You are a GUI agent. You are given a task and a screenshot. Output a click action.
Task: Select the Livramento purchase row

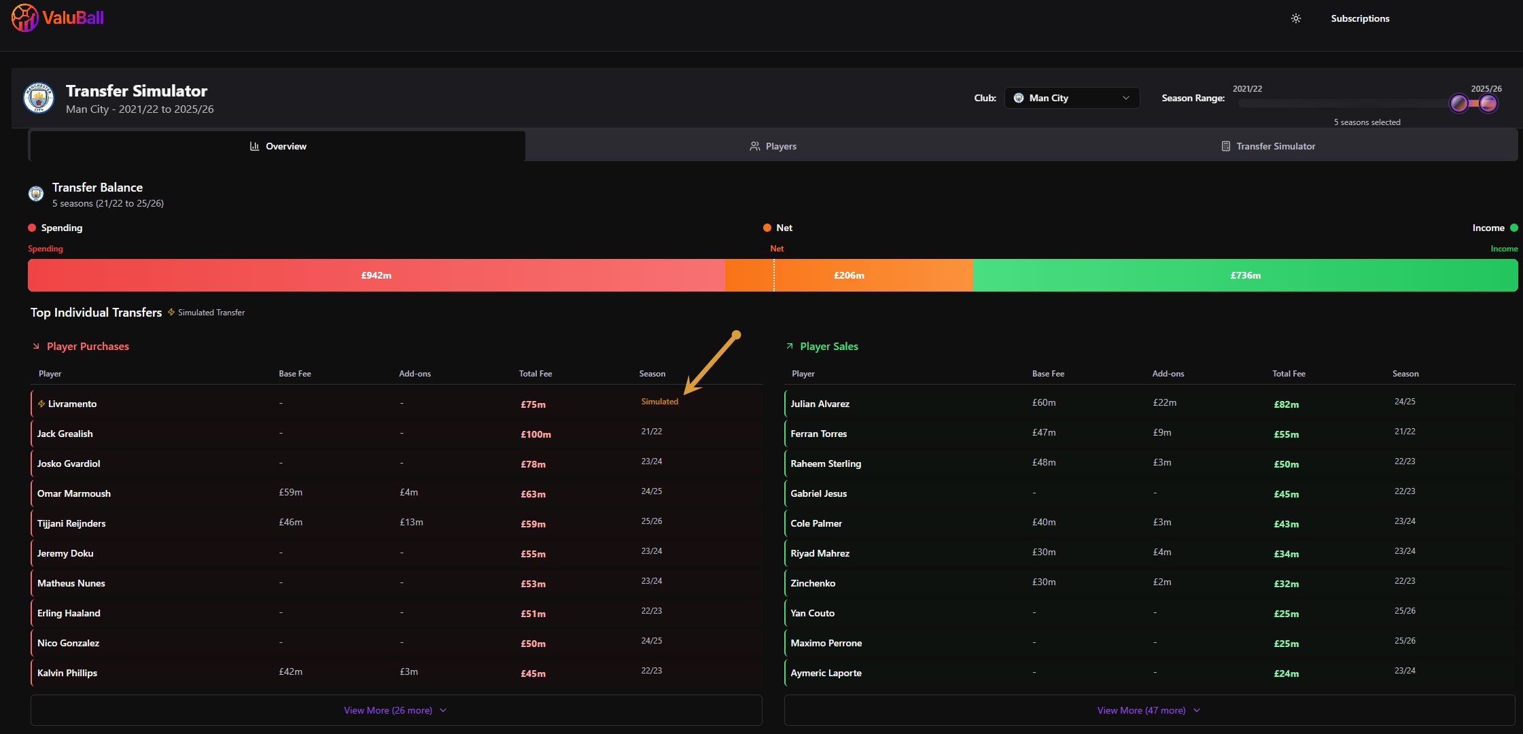point(396,404)
